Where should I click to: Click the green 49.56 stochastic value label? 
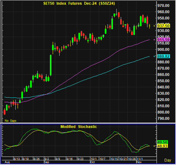(x=163, y=142)
